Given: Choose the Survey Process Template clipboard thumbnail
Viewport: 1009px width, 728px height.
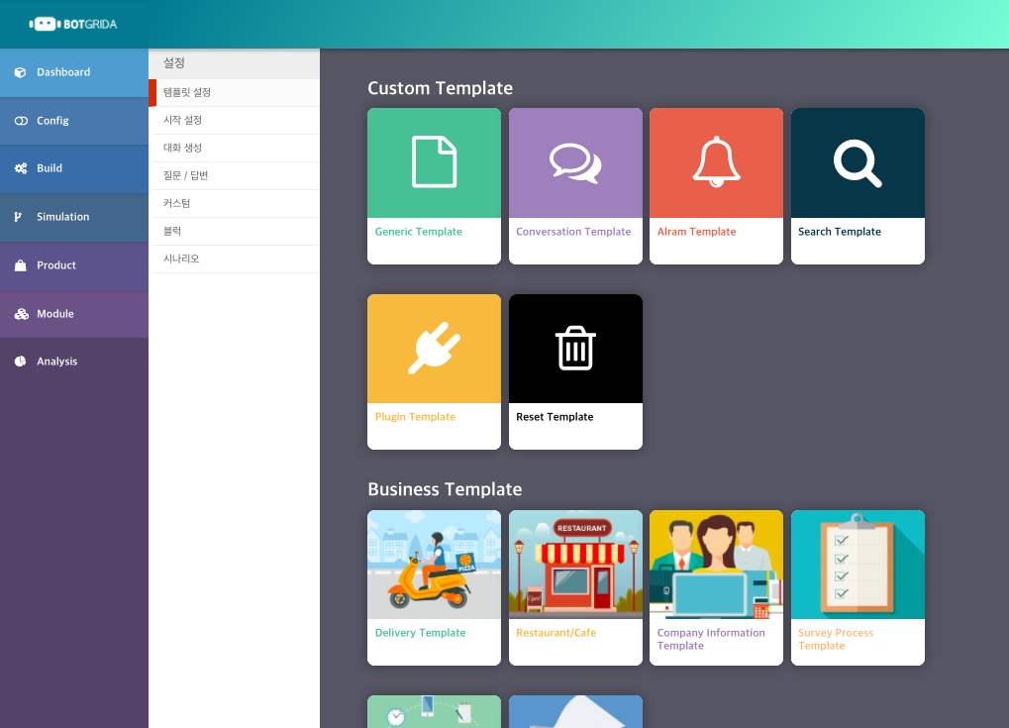Looking at the screenshot, I should (858, 565).
